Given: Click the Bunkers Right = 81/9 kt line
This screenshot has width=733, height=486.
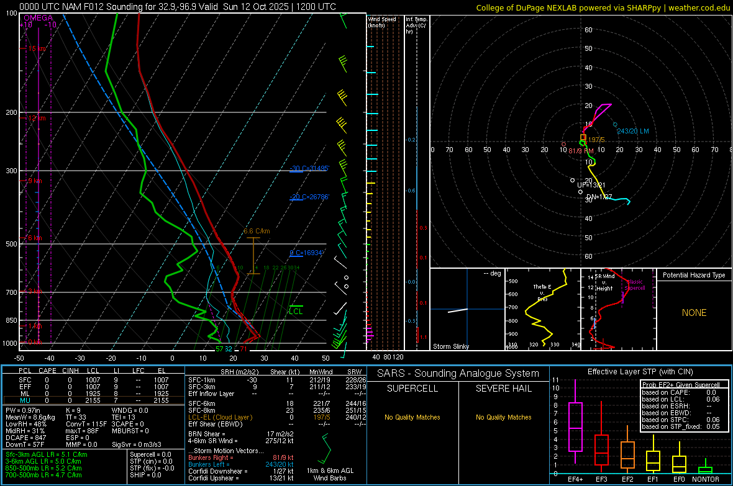Looking at the screenshot, I should coord(241,457).
